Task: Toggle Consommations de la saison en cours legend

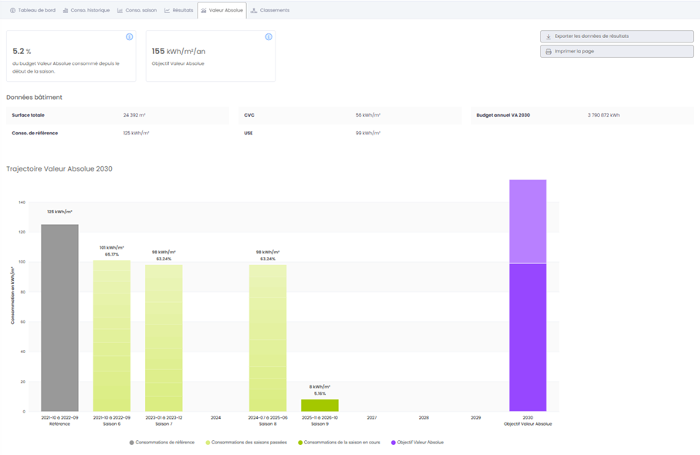Action: [x=340, y=443]
